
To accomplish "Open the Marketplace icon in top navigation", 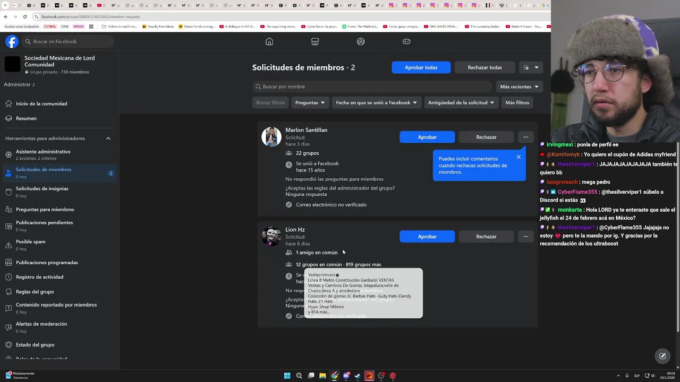I will (x=315, y=41).
